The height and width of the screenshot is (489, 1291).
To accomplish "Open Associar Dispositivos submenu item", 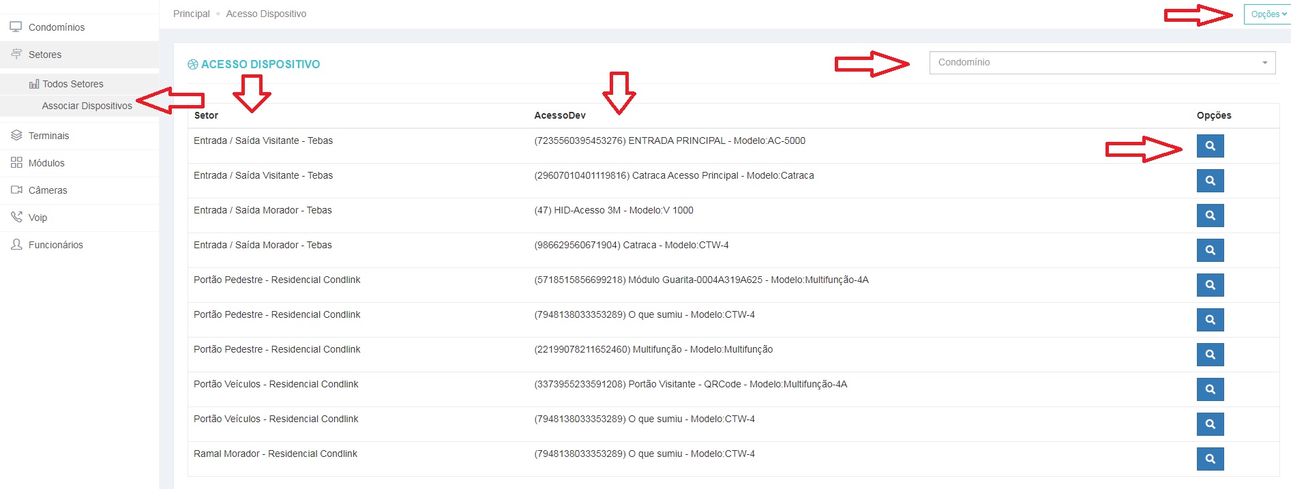I will [x=87, y=106].
